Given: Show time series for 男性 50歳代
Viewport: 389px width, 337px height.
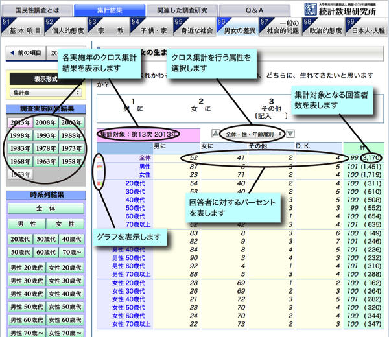Looking at the screenshot, I should pyautogui.click(x=27, y=307).
